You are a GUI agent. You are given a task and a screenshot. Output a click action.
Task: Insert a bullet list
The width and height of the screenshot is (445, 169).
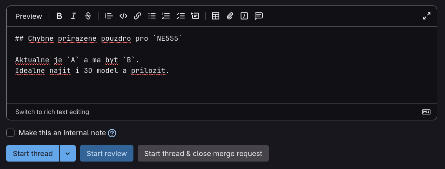click(x=152, y=16)
